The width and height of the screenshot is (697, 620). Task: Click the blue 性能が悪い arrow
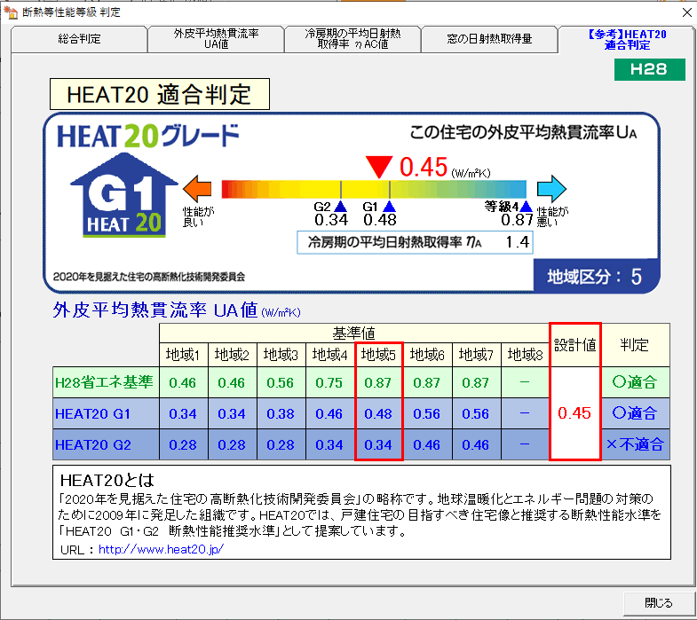(x=551, y=188)
